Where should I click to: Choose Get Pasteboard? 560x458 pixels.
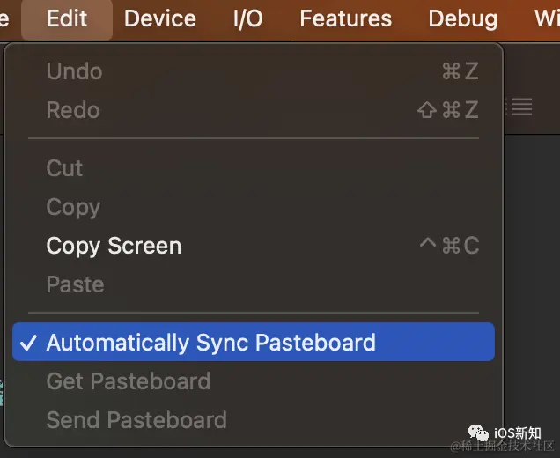128,381
